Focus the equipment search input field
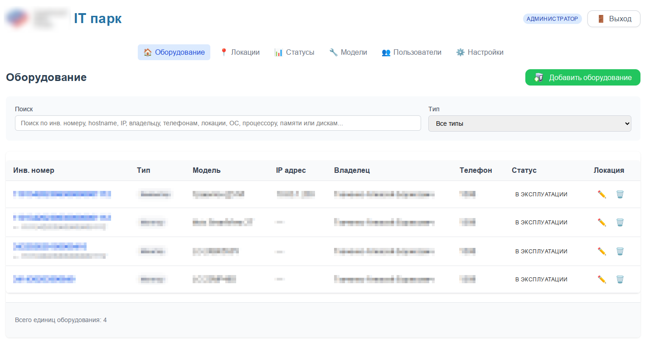The image size is (645, 342). tap(218, 123)
